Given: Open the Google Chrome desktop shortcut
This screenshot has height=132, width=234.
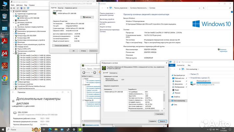Looking at the screenshot, I should coord(5,80).
